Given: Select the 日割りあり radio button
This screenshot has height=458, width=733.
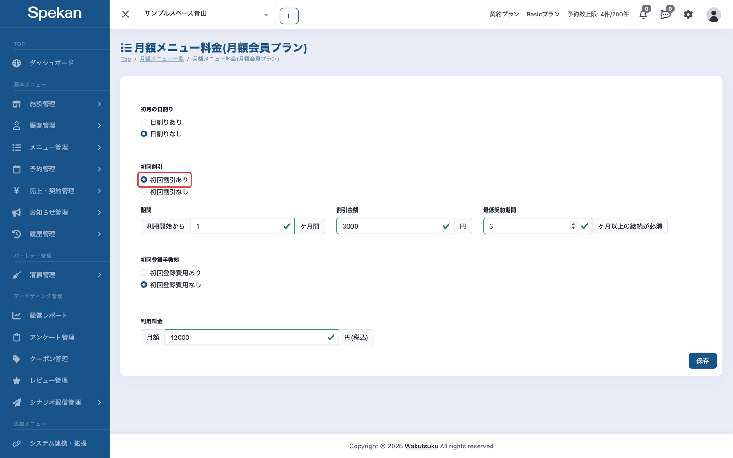Looking at the screenshot, I should click(x=144, y=122).
